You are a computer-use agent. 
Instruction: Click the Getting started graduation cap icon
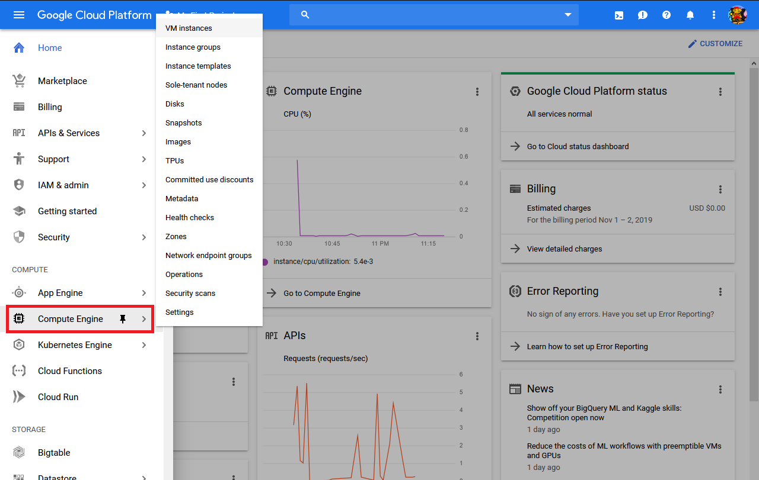click(19, 211)
